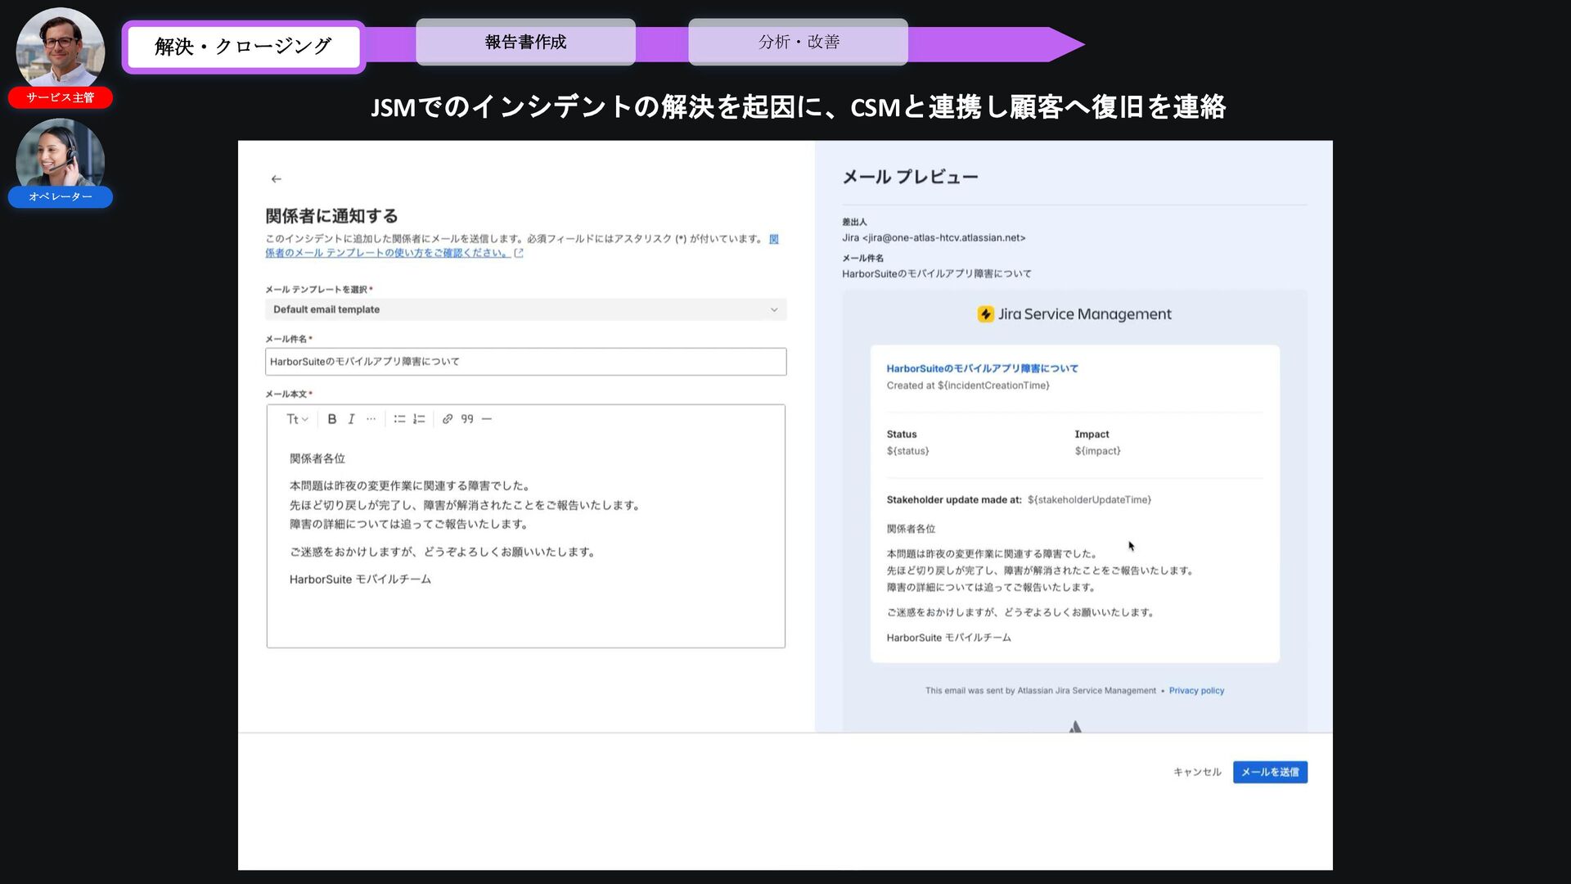Insert a link in email body
Viewport: 1571px width, 884px height.
point(447,419)
